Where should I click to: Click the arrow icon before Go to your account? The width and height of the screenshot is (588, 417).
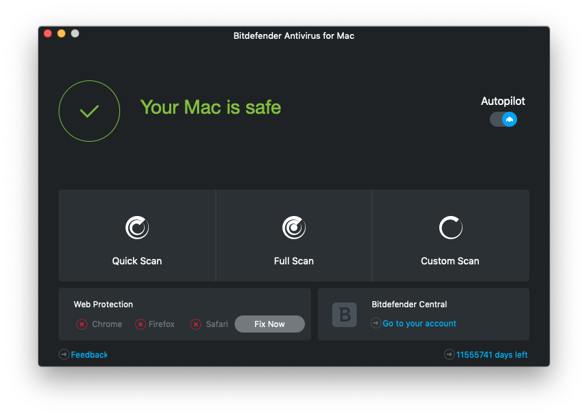pos(376,323)
